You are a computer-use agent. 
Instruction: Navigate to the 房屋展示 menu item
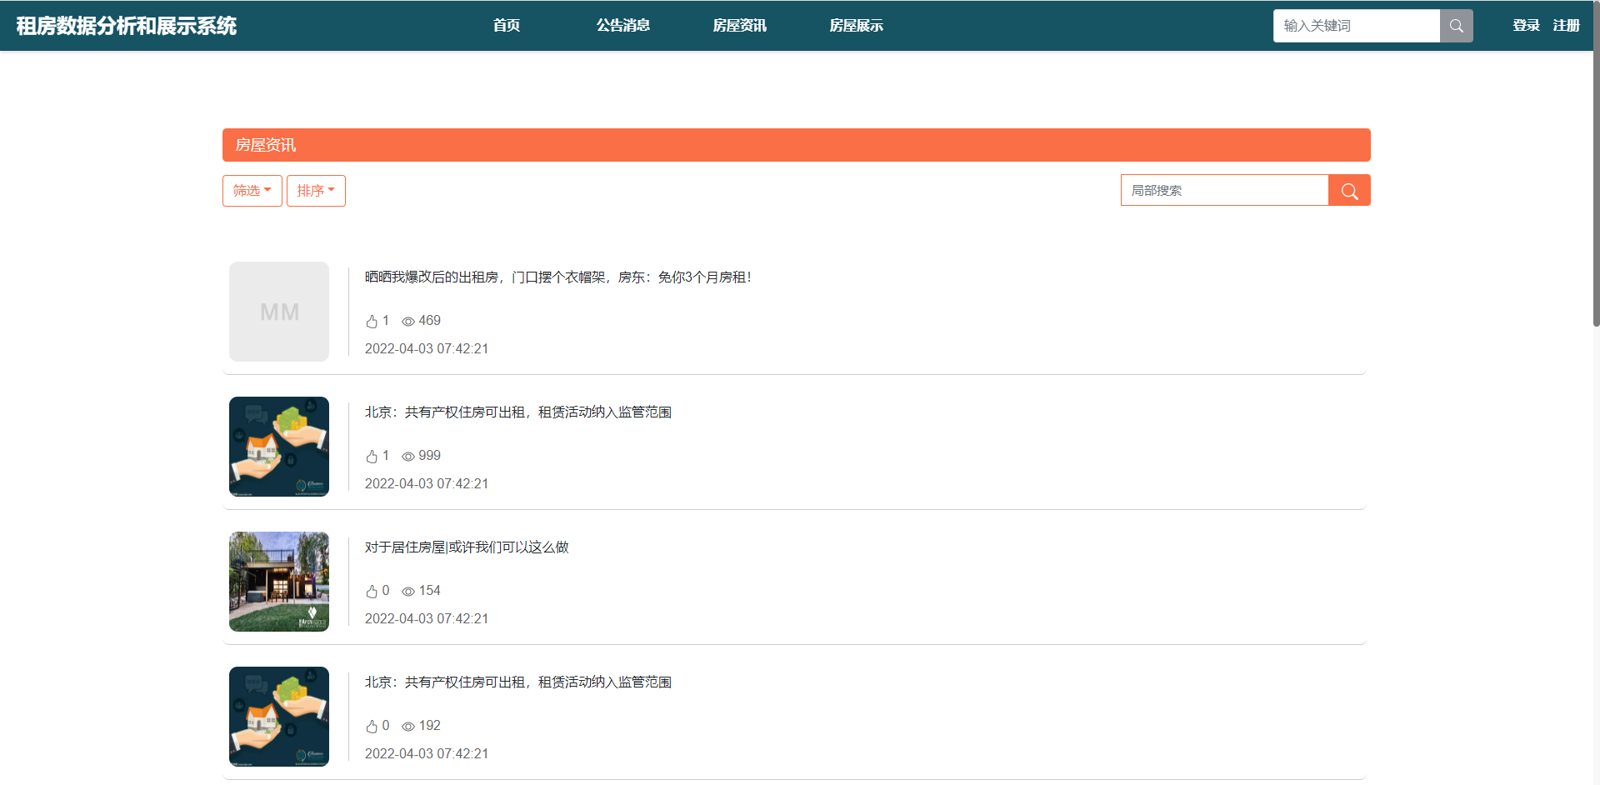coord(856,25)
